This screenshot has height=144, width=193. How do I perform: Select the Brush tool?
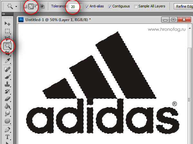[x=7, y=77]
